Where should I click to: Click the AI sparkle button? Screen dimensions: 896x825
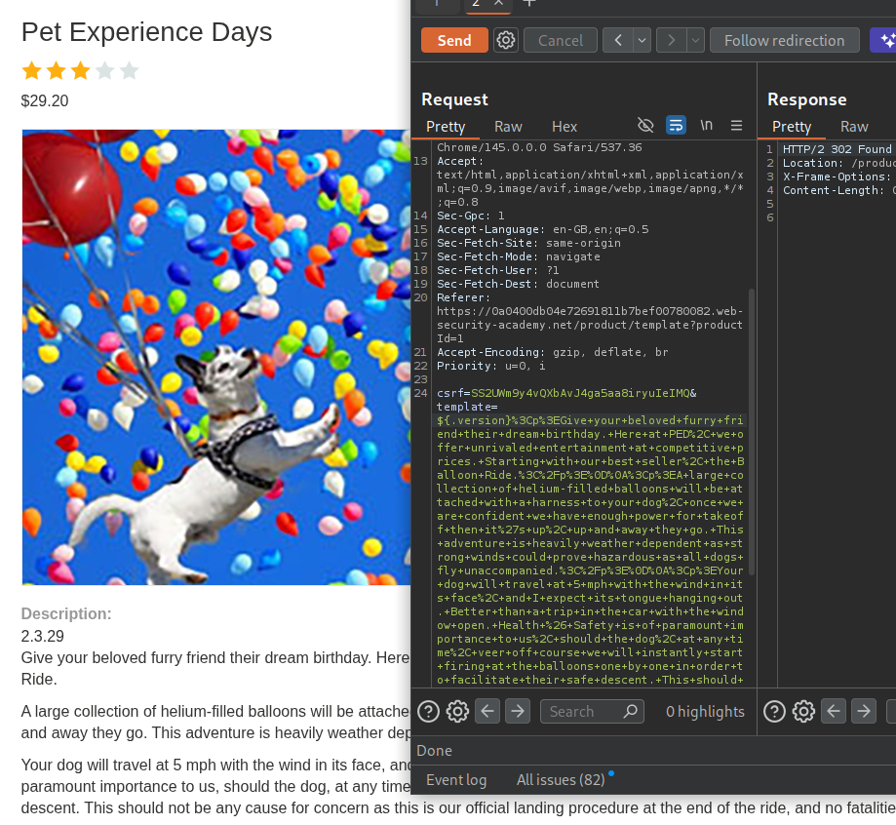[884, 40]
